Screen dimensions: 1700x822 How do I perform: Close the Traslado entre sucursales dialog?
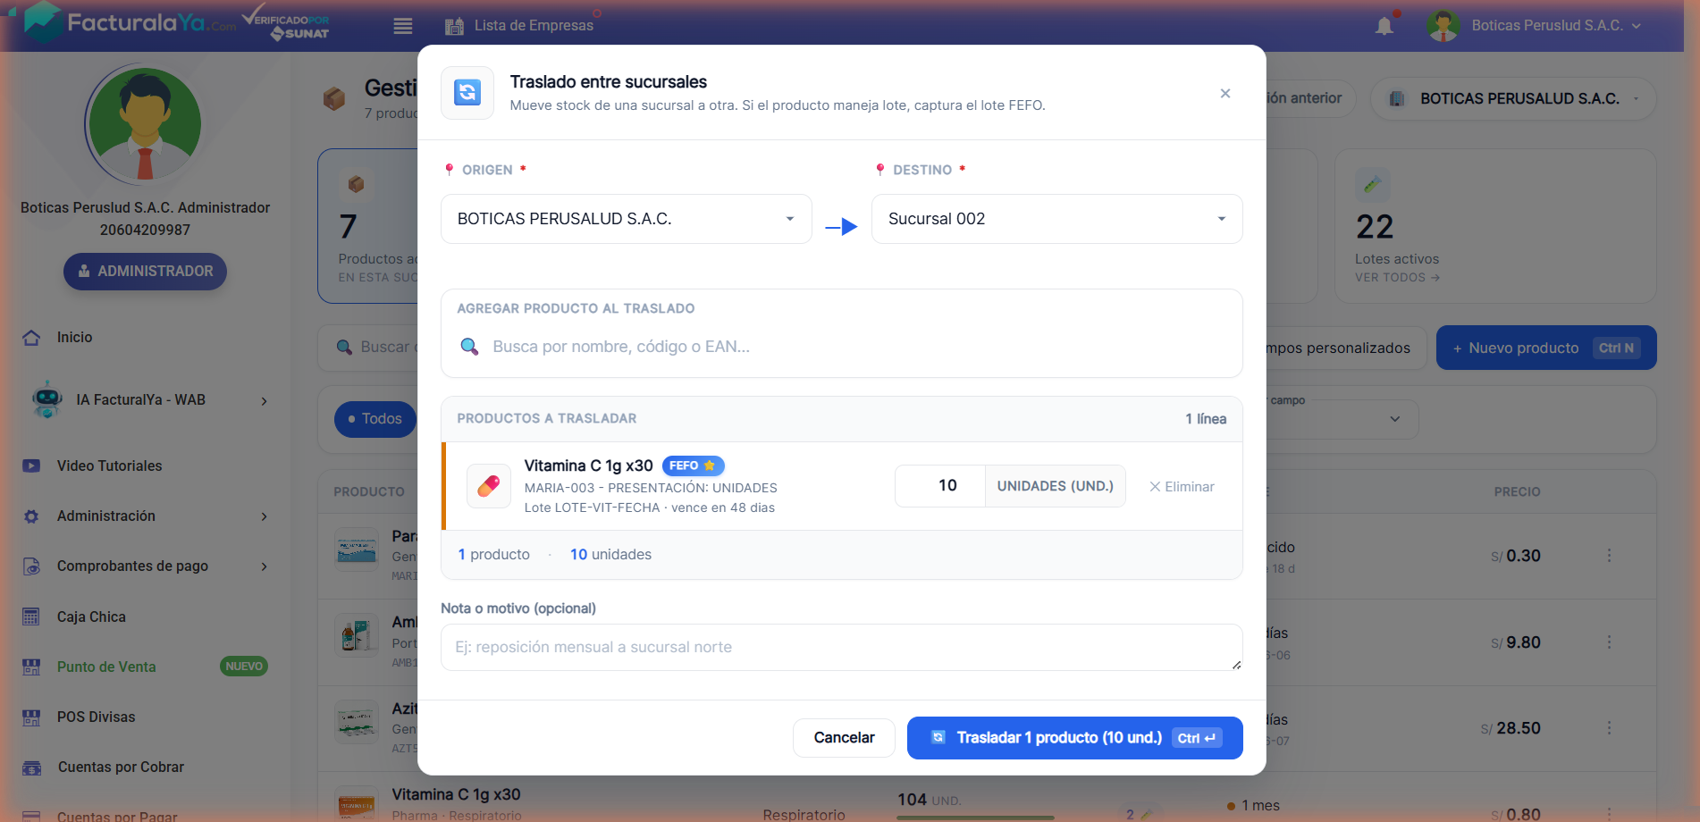tap(1225, 94)
